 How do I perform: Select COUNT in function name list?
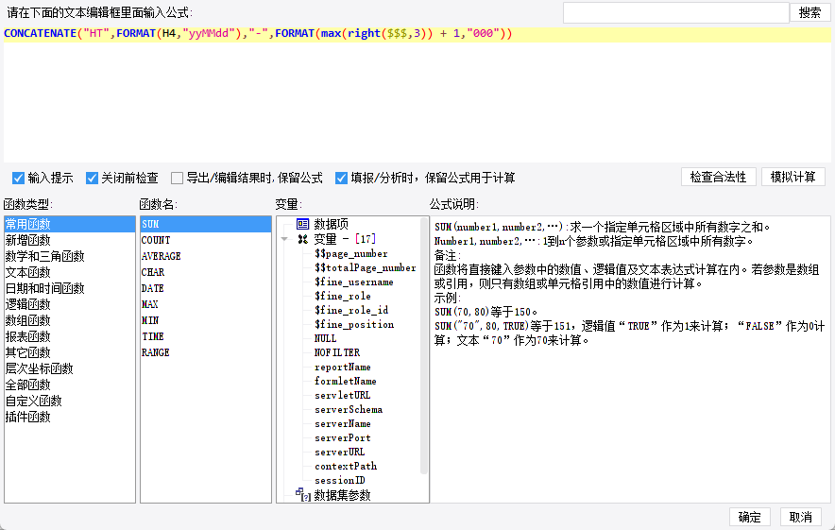coord(206,240)
